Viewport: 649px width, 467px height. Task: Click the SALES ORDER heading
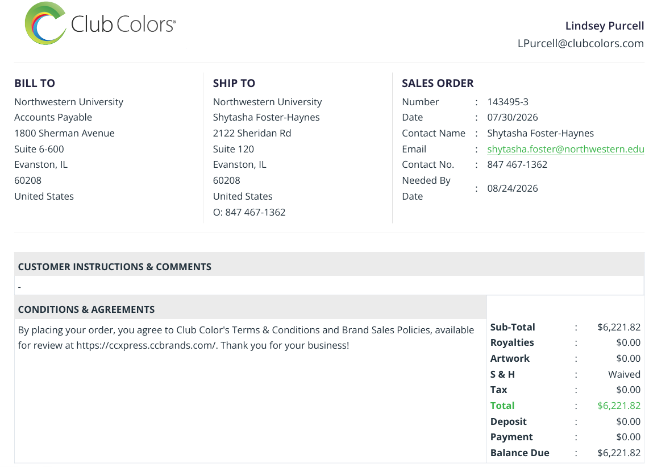(438, 83)
